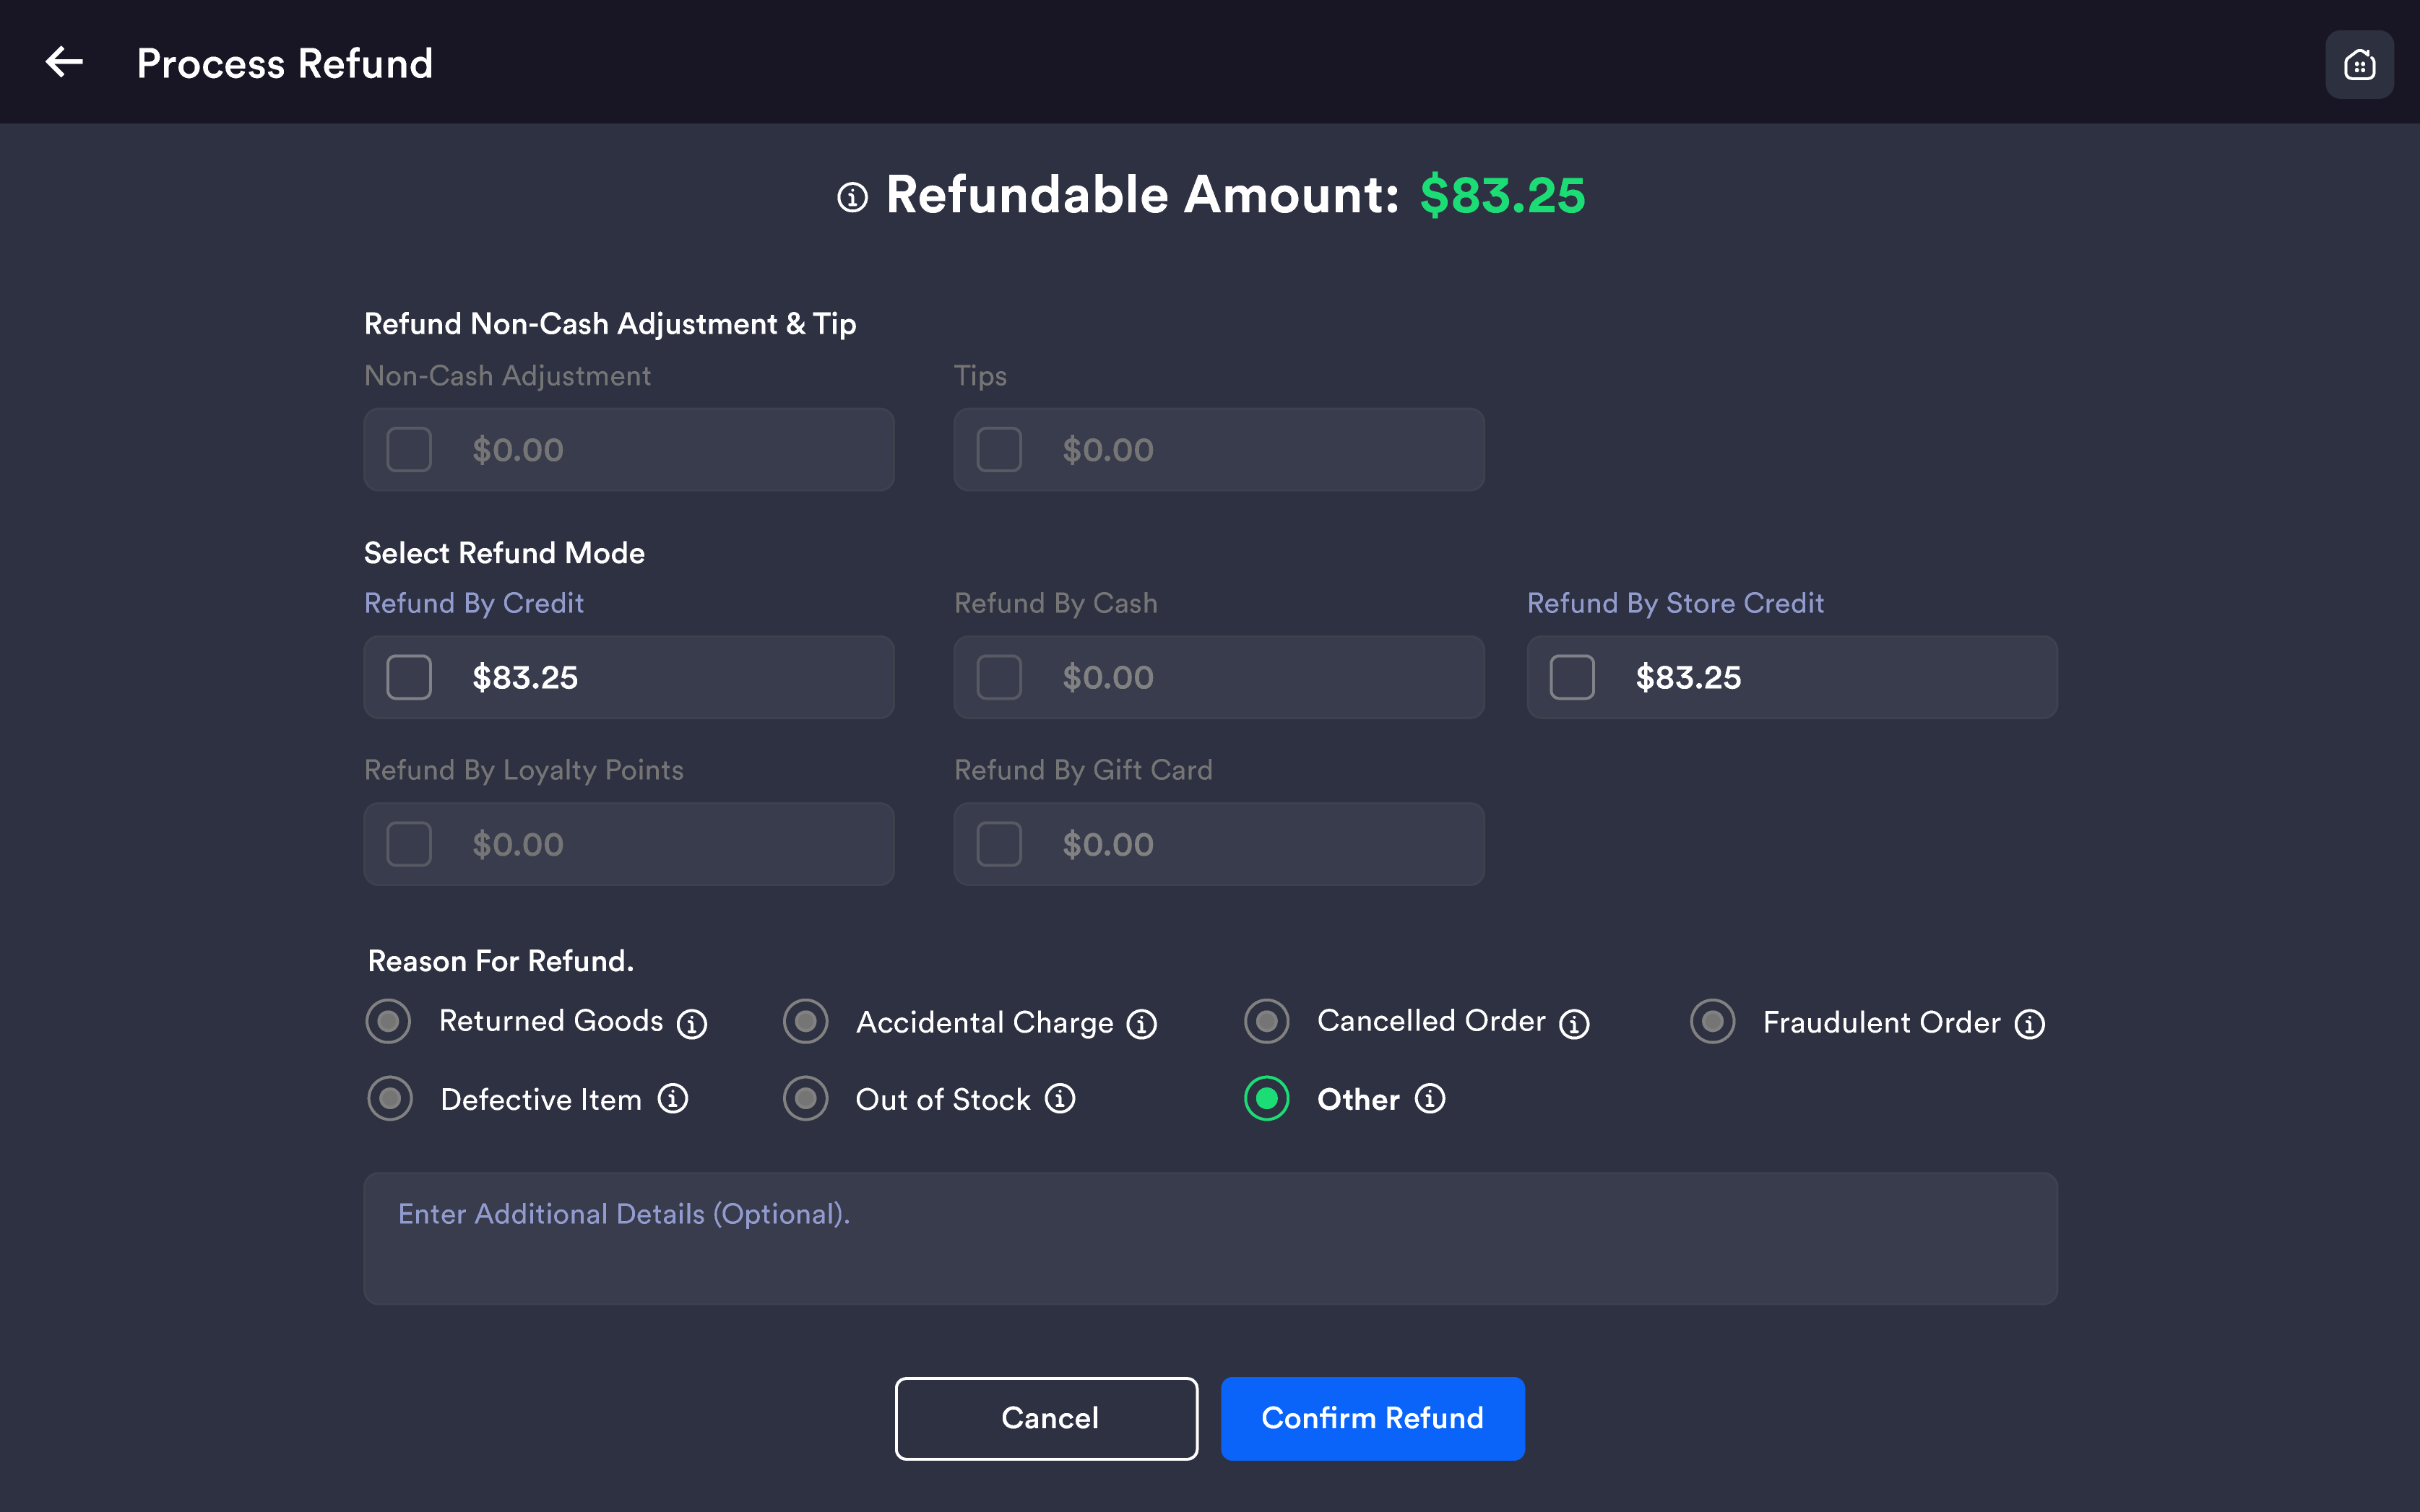2420x1512 pixels.
Task: Click the Reason For Refund heading
Action: (501, 961)
